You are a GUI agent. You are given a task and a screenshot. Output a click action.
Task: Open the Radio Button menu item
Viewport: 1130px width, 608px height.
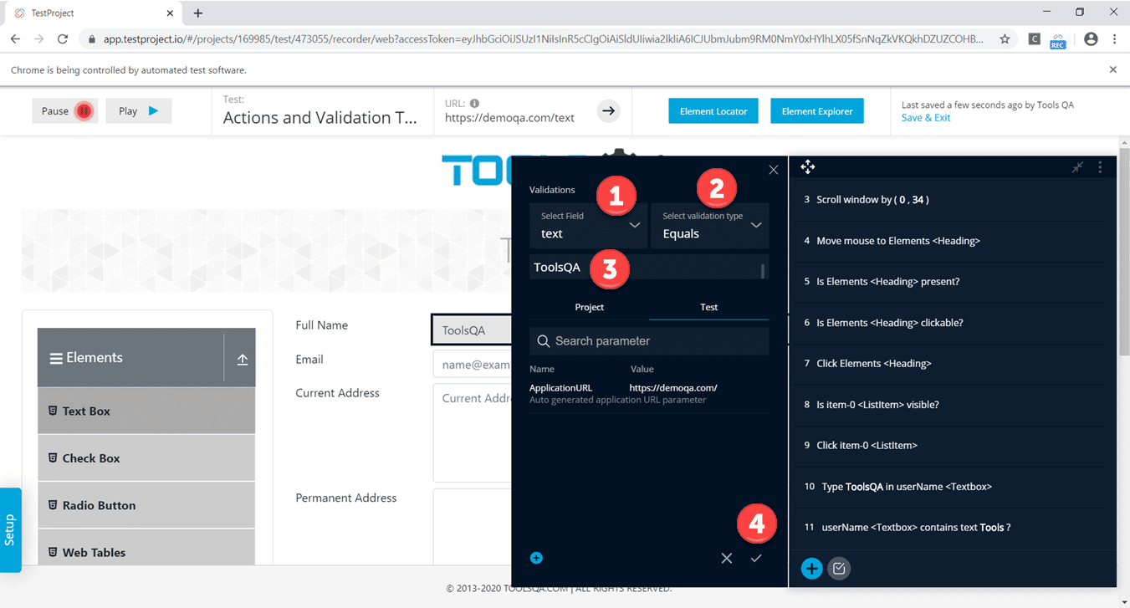146,505
